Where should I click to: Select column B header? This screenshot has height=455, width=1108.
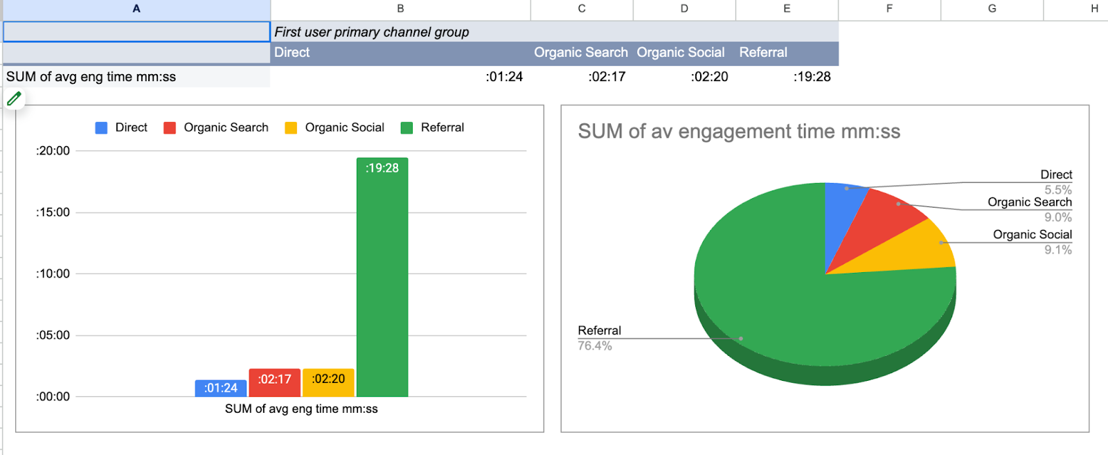400,9
